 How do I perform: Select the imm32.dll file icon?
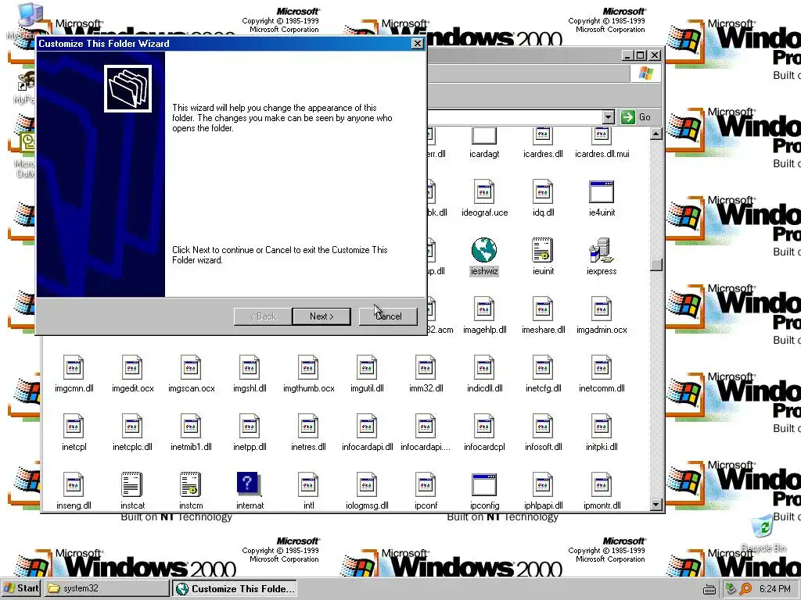point(426,367)
